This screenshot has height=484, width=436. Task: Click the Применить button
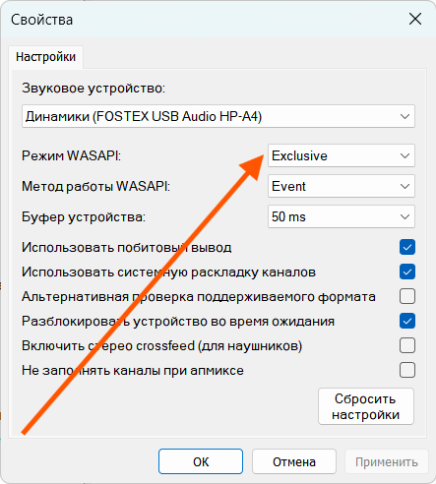pyautogui.click(x=387, y=461)
